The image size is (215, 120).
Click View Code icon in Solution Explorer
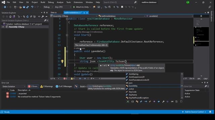[x=39, y=17]
